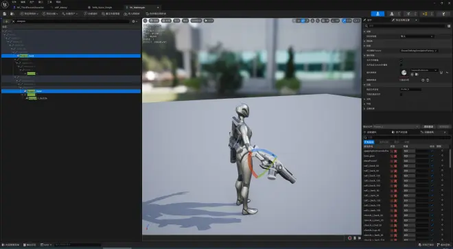Adjust weight value in foot_plant row

[x=409, y=156]
